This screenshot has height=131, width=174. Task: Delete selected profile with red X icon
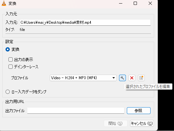pyautogui.click(x=132, y=78)
